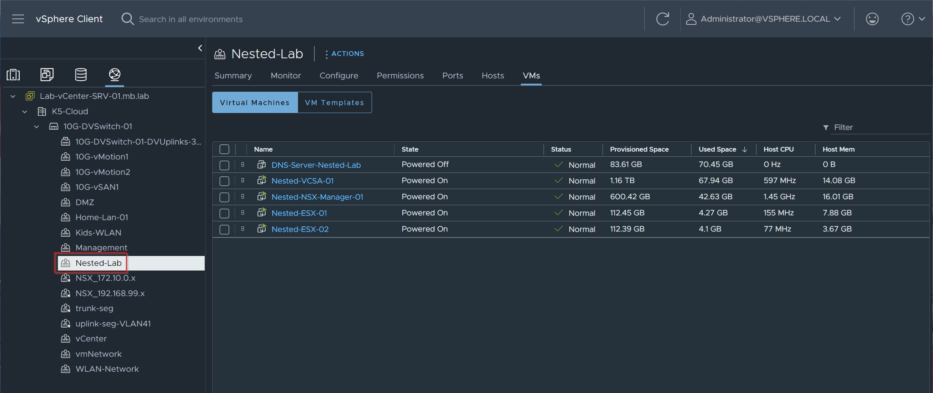Select the 10G-vMotion2 port group
933x393 pixels.
tap(102, 172)
